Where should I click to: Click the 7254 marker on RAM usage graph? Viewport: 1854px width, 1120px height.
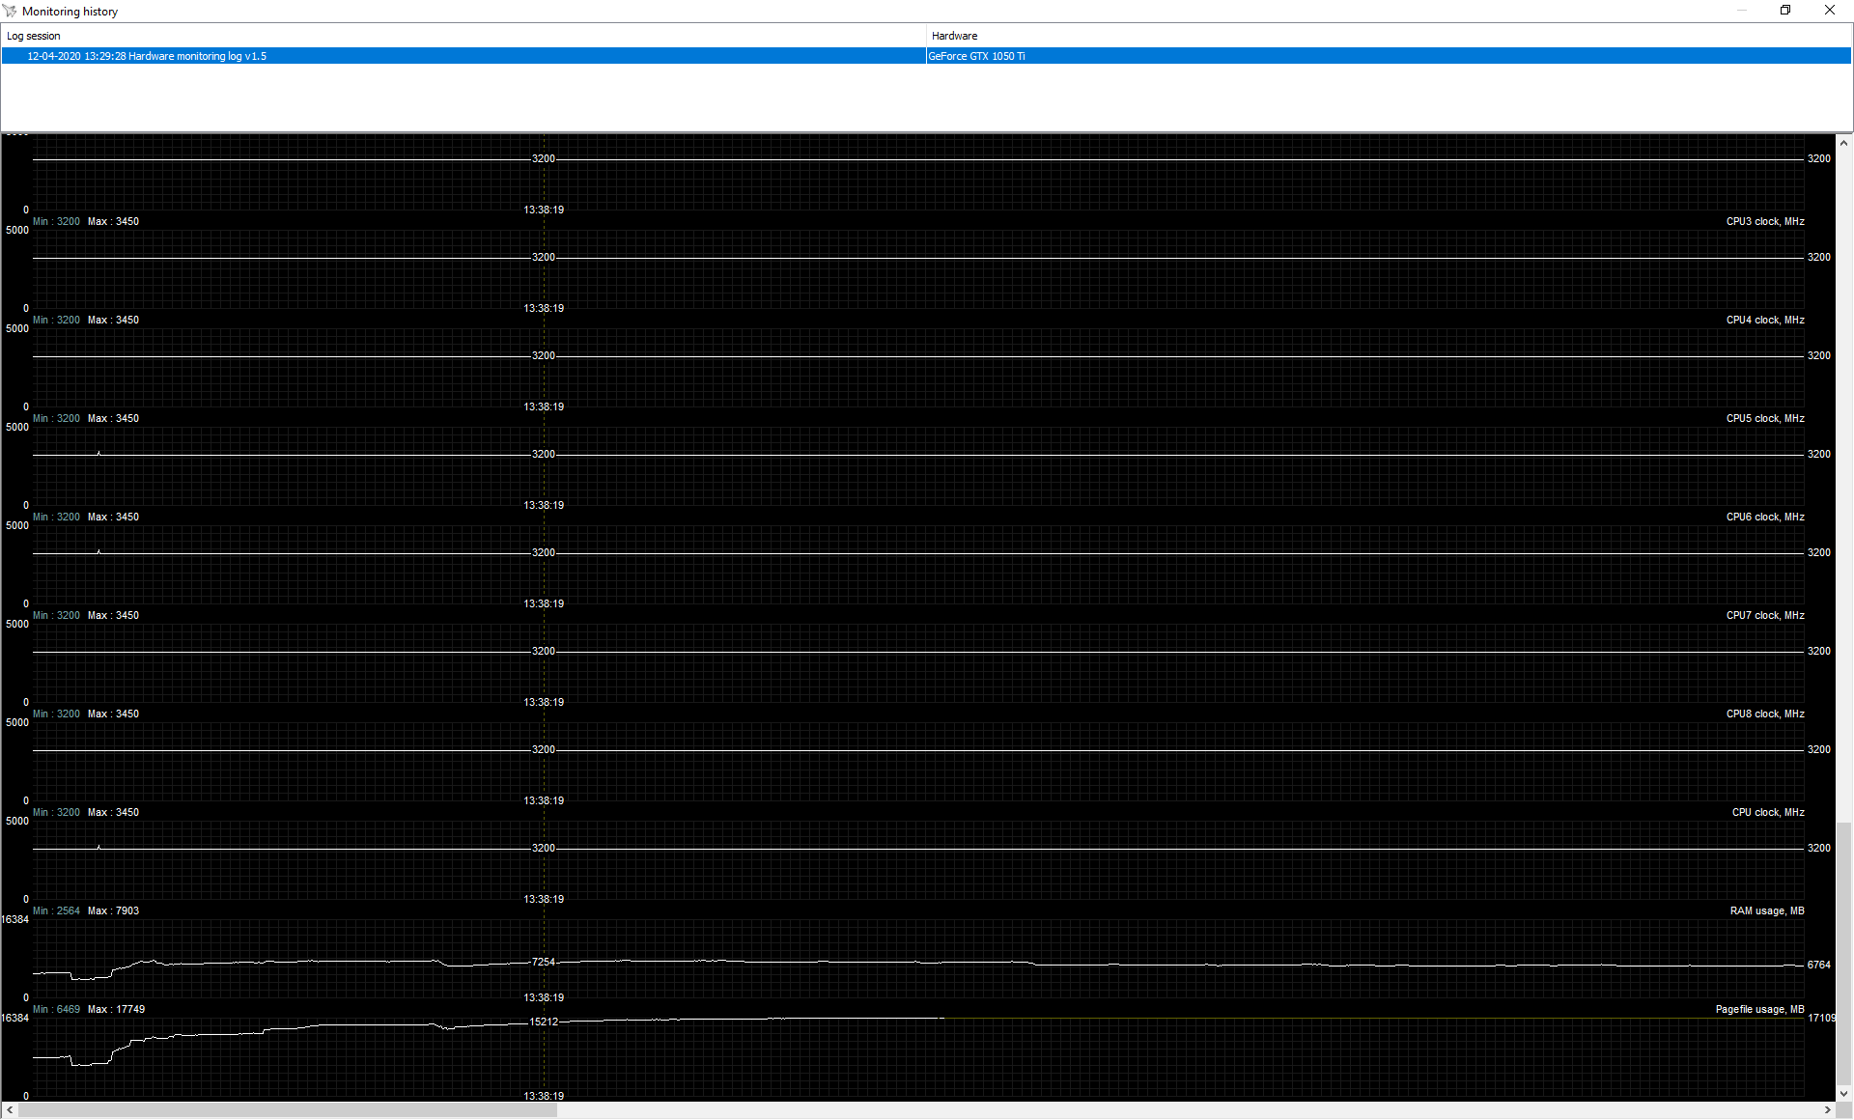pyautogui.click(x=543, y=962)
